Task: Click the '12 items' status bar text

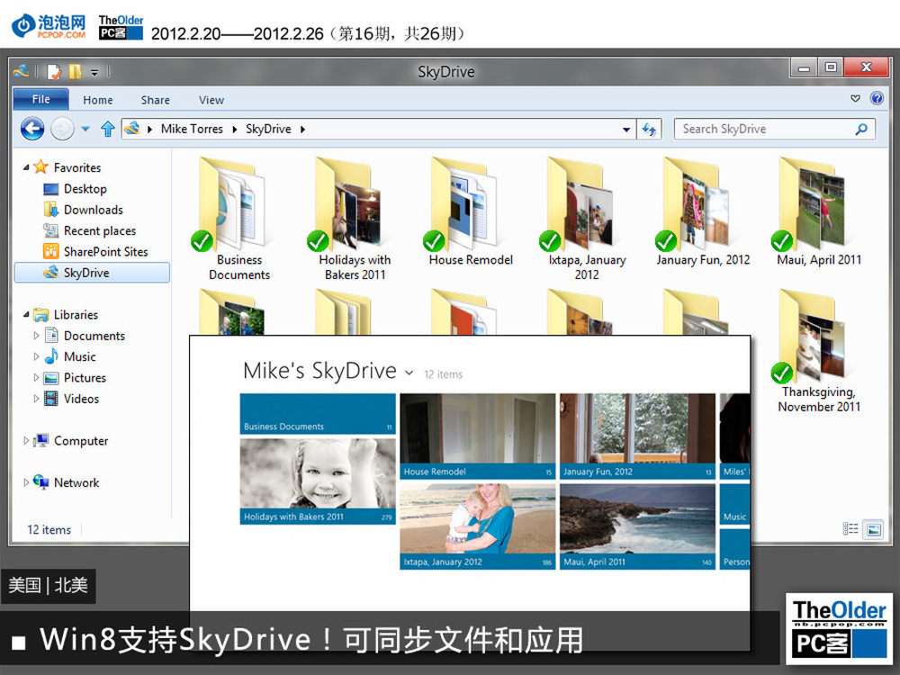Action: (49, 530)
